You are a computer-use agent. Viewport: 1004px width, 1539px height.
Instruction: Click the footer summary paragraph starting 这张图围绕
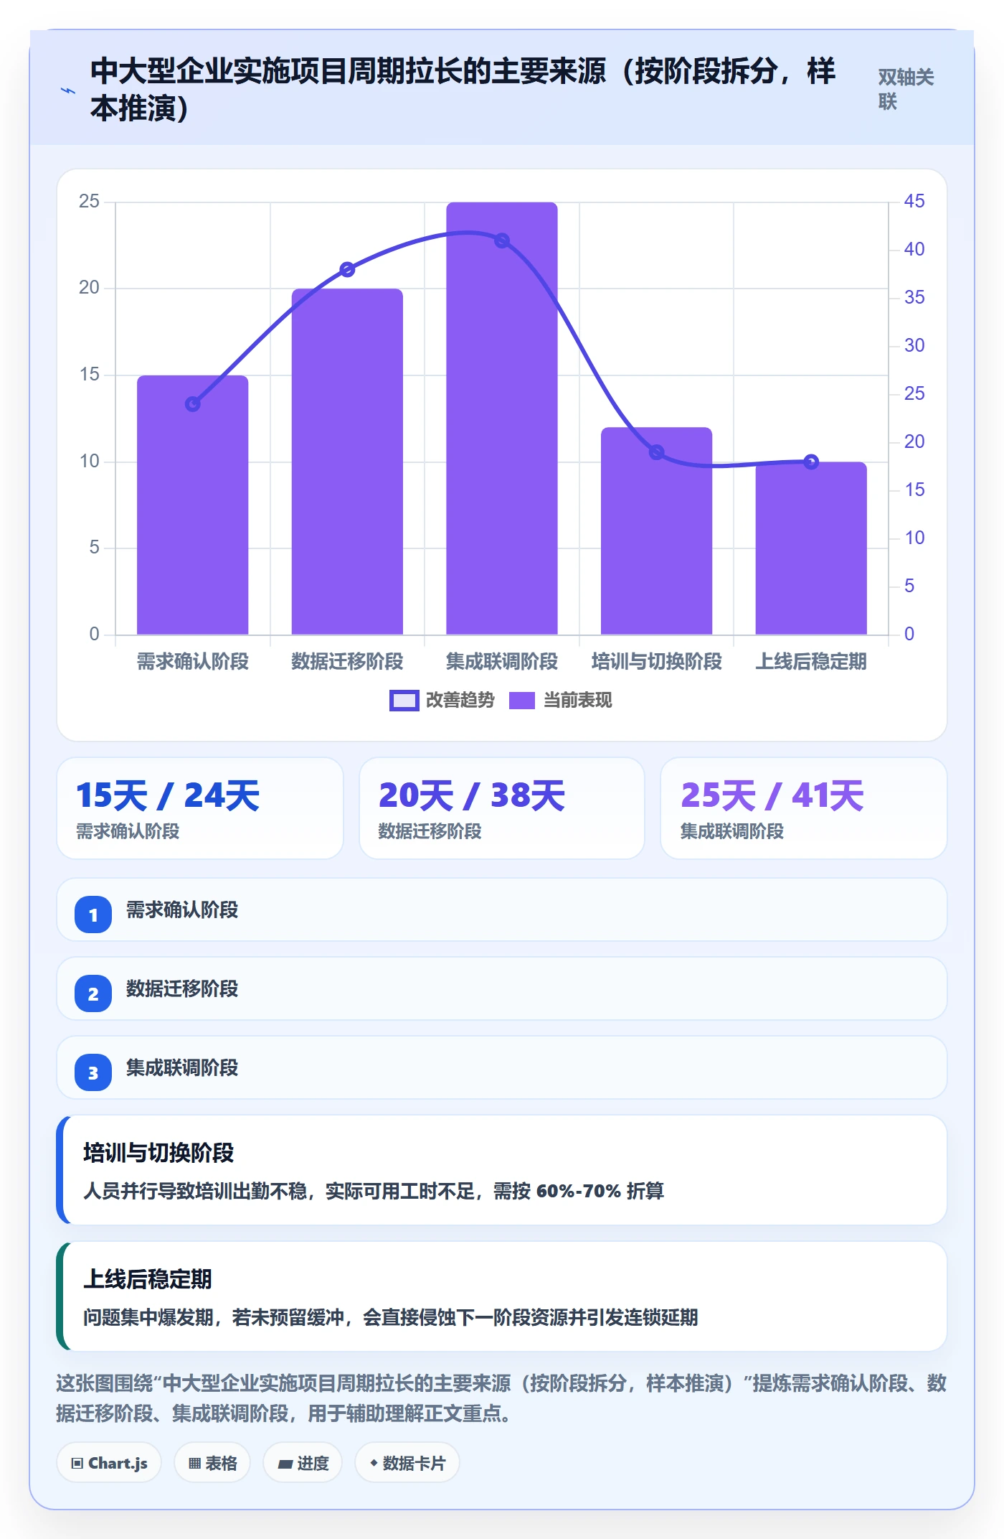pyautogui.click(x=502, y=1398)
